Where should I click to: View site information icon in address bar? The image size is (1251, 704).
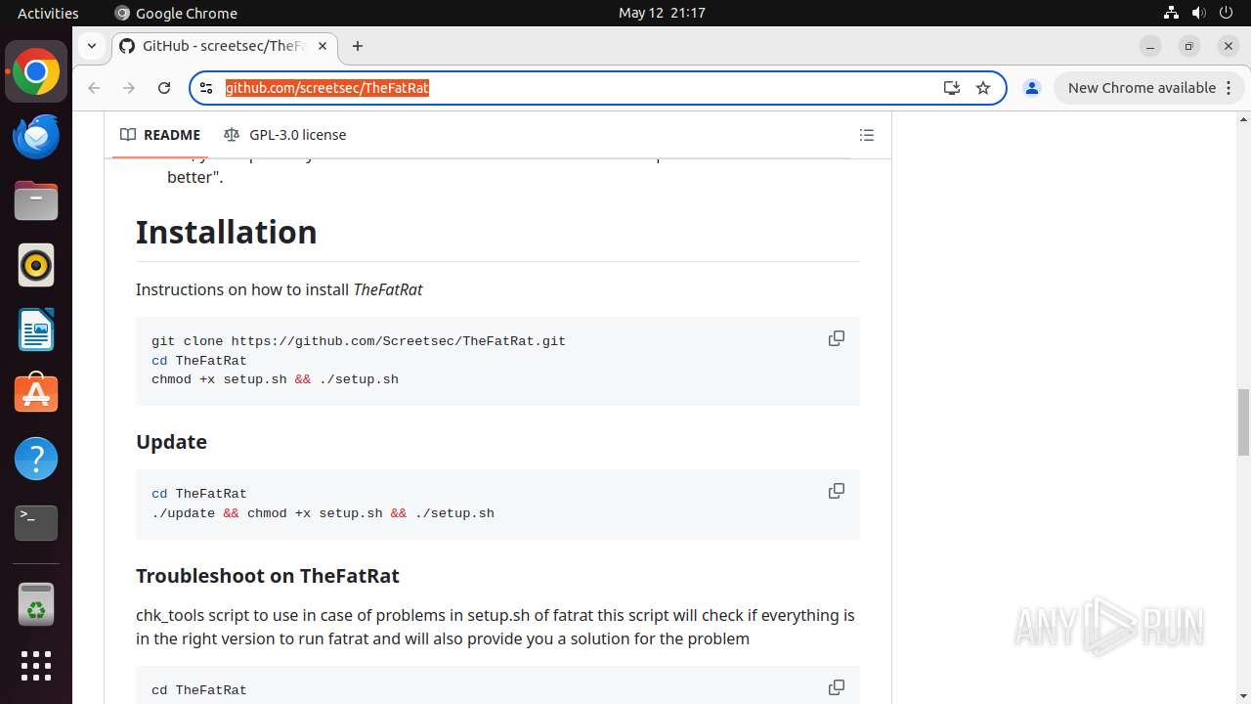point(206,88)
